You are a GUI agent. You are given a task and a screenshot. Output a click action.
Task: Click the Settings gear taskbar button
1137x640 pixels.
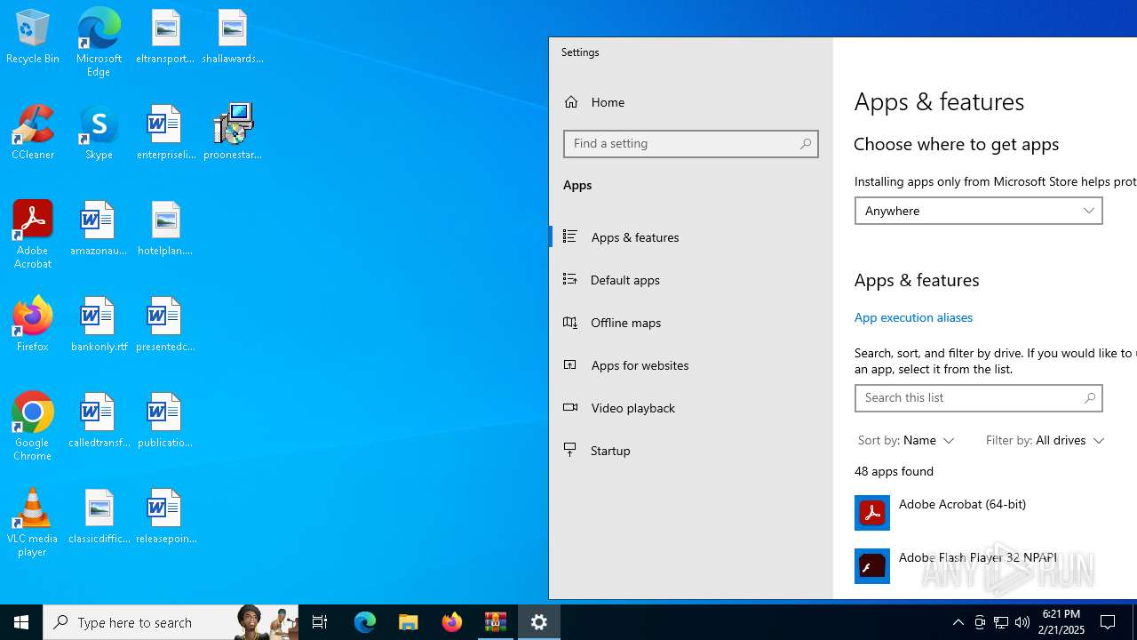click(539, 622)
